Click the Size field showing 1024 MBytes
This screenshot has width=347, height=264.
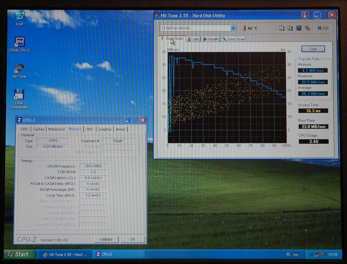53,146
